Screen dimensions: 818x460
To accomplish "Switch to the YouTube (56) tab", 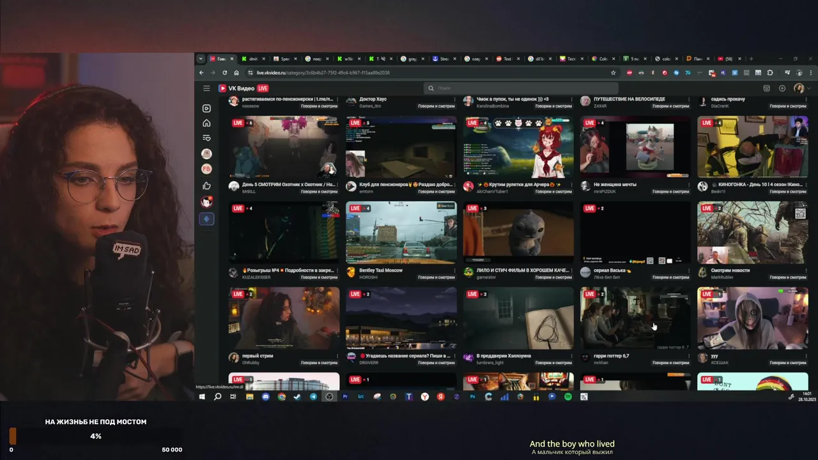I will [729, 59].
